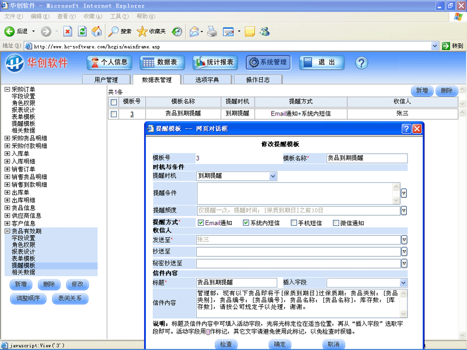Enable the 微信通知 checkbox
This screenshot has width=467, height=350.
(336, 222)
